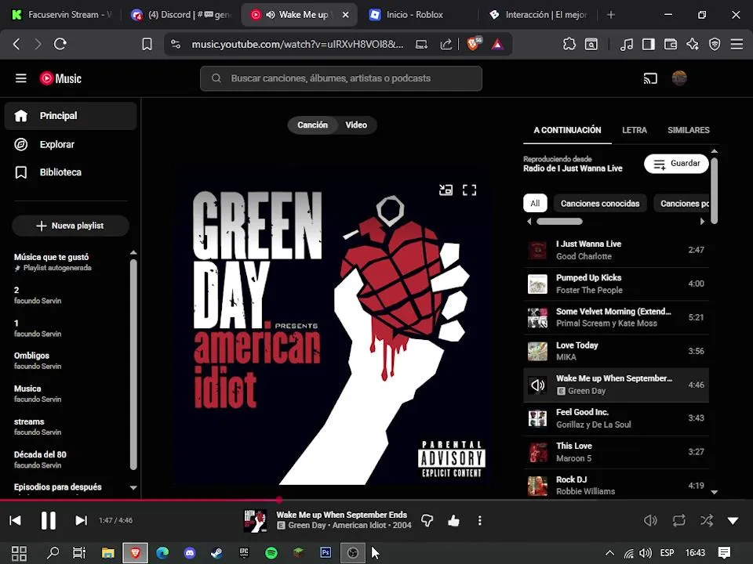Click the YouTube Music logo

point(60,78)
